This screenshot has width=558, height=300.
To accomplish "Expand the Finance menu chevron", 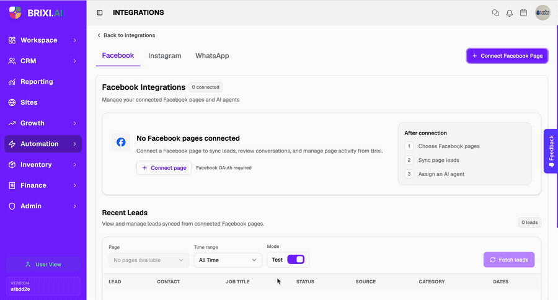I will [75, 185].
